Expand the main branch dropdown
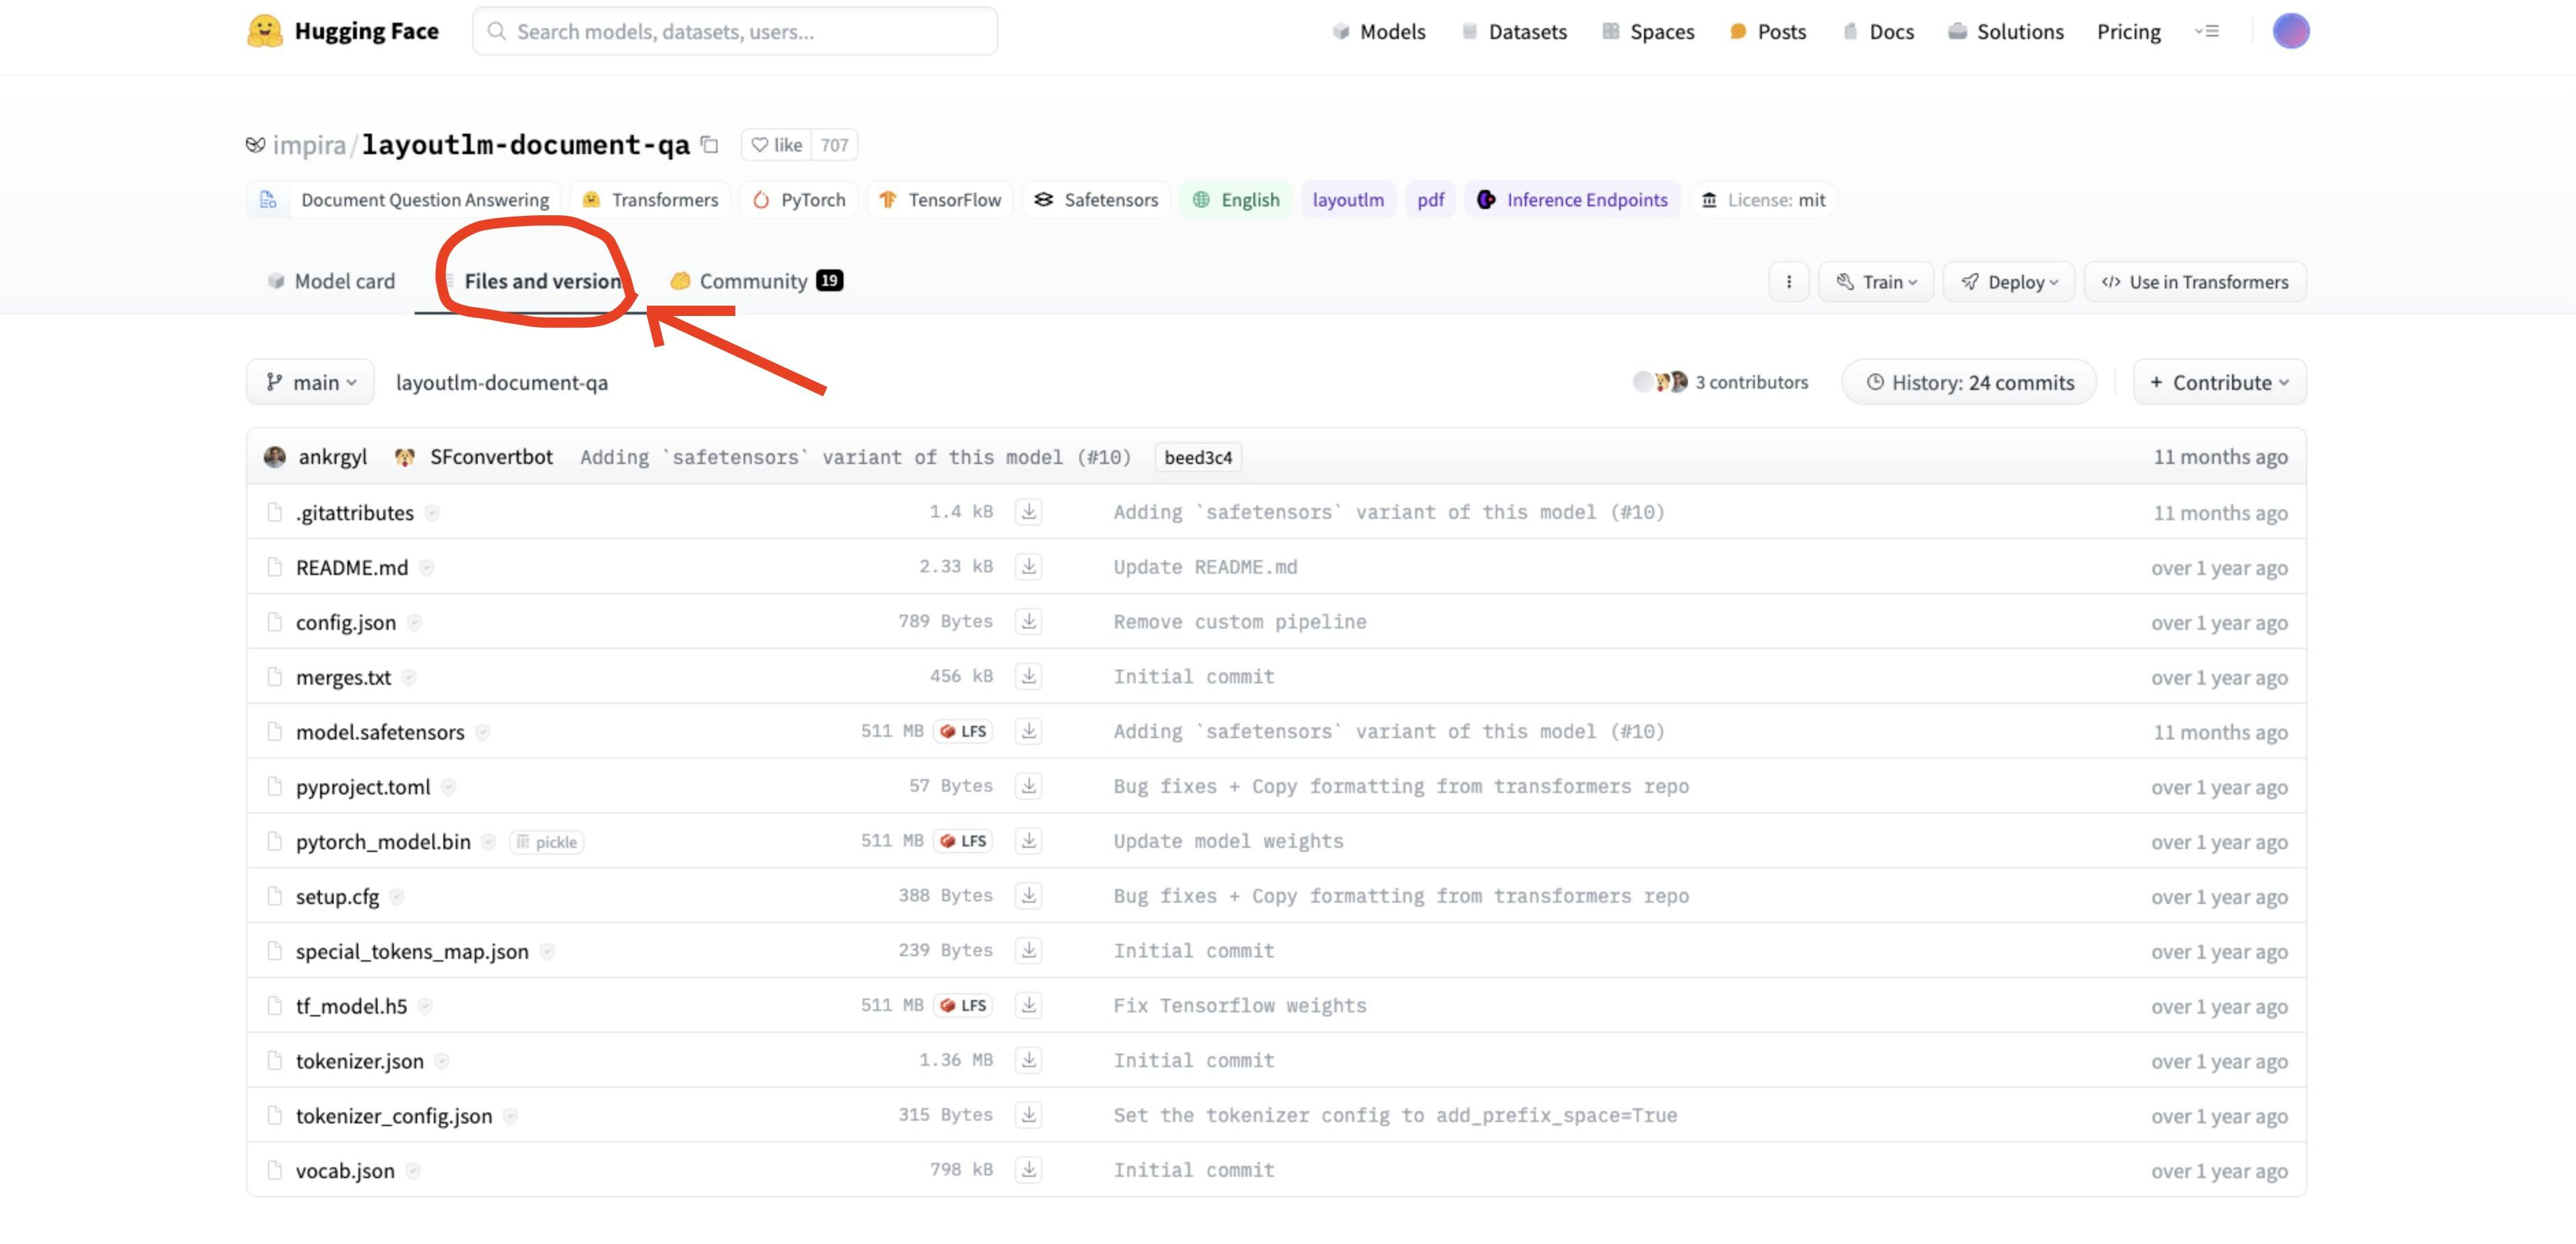The width and height of the screenshot is (2576, 1244). tap(310, 382)
